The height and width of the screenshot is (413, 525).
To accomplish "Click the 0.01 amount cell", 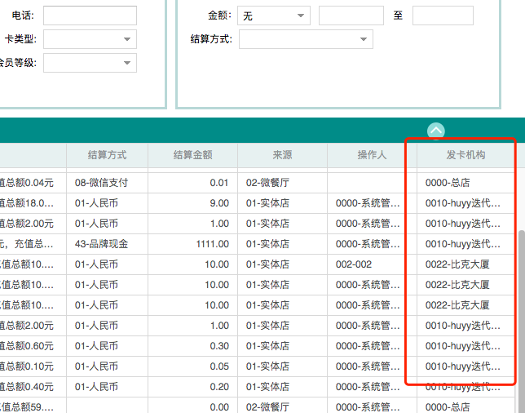I will pos(193,183).
